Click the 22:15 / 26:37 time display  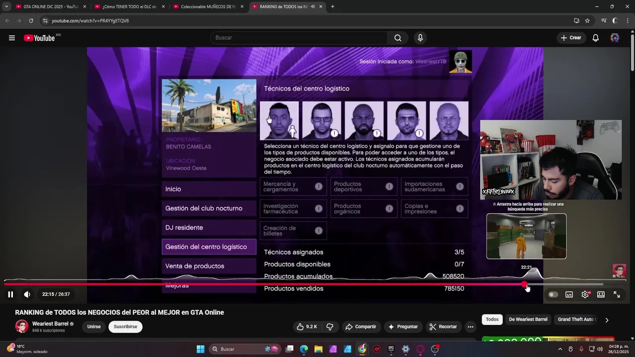tap(56, 295)
